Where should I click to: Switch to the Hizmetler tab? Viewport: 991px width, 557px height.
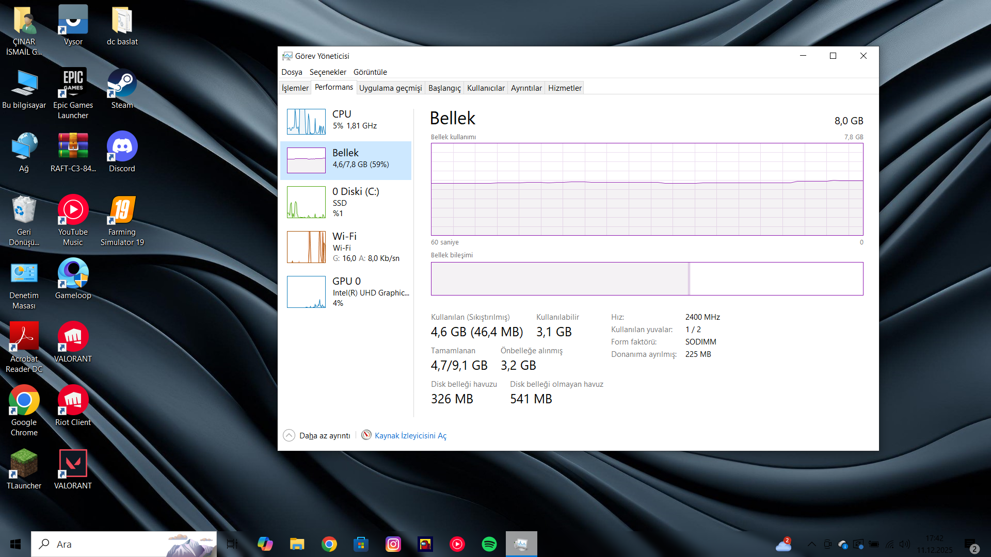click(565, 88)
